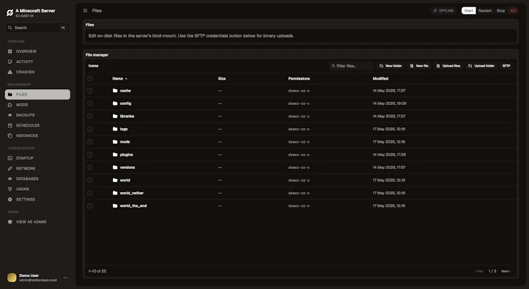
Task: Click the cache folder icon
Action: (x=115, y=90)
